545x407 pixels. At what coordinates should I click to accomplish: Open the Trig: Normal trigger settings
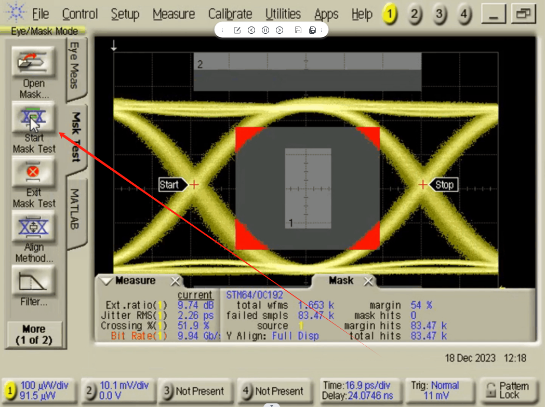(x=439, y=390)
